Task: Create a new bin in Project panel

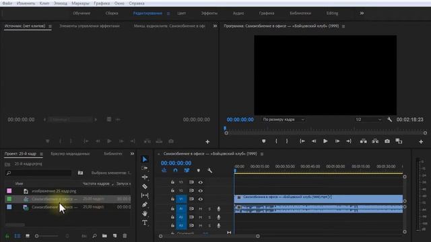Action: 104,236
